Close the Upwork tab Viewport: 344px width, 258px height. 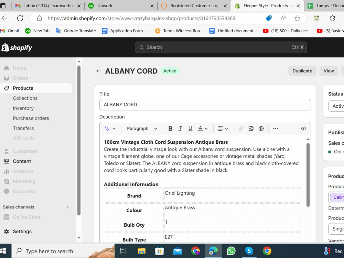152,6
